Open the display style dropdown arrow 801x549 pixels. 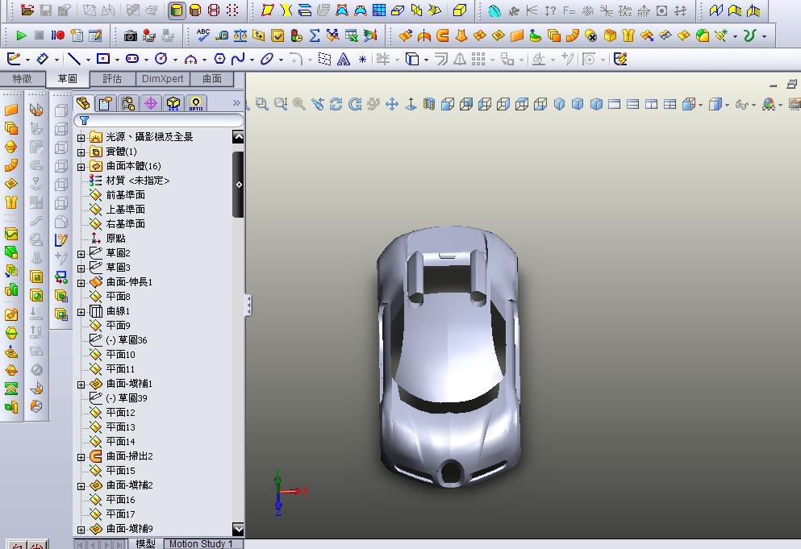[728, 105]
